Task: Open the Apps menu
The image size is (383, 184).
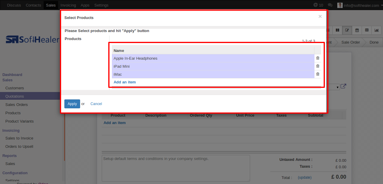Action: [85, 5]
